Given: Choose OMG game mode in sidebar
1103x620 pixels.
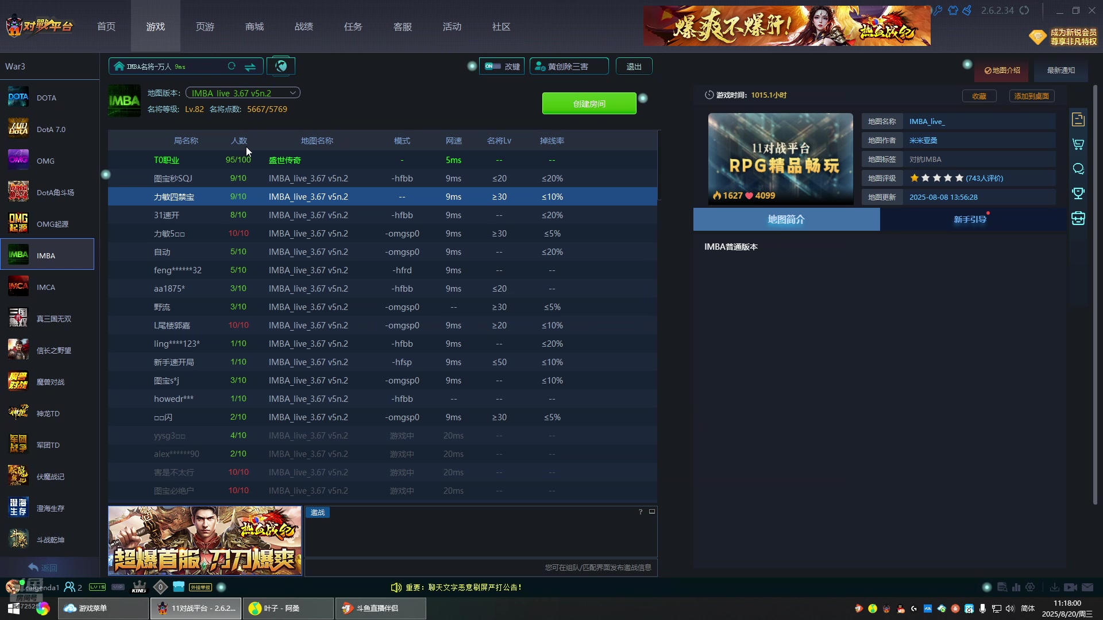Looking at the screenshot, I should (x=47, y=161).
